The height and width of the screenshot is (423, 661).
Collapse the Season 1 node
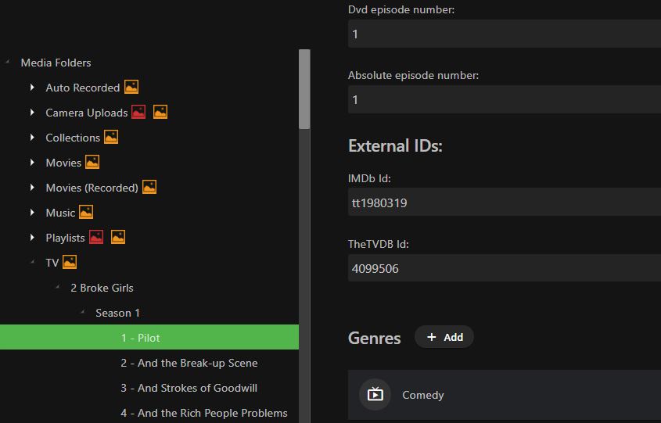pyautogui.click(x=82, y=313)
